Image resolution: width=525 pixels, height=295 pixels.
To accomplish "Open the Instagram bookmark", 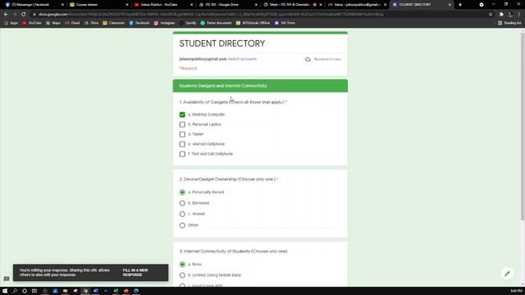I will (x=164, y=23).
